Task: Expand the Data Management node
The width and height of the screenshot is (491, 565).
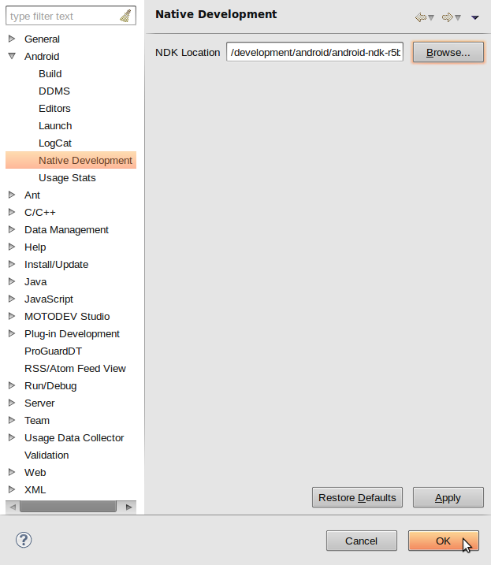Action: pos(12,229)
